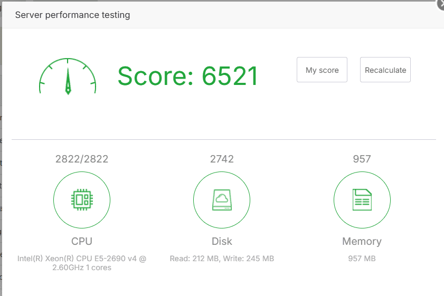This screenshot has width=444, height=296.
Task: Select the Disk cloud drive icon
Action: click(222, 200)
